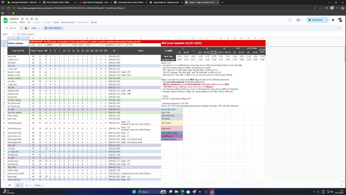
Task: Select cell 'DIALOG_033'
Action: (114, 57)
